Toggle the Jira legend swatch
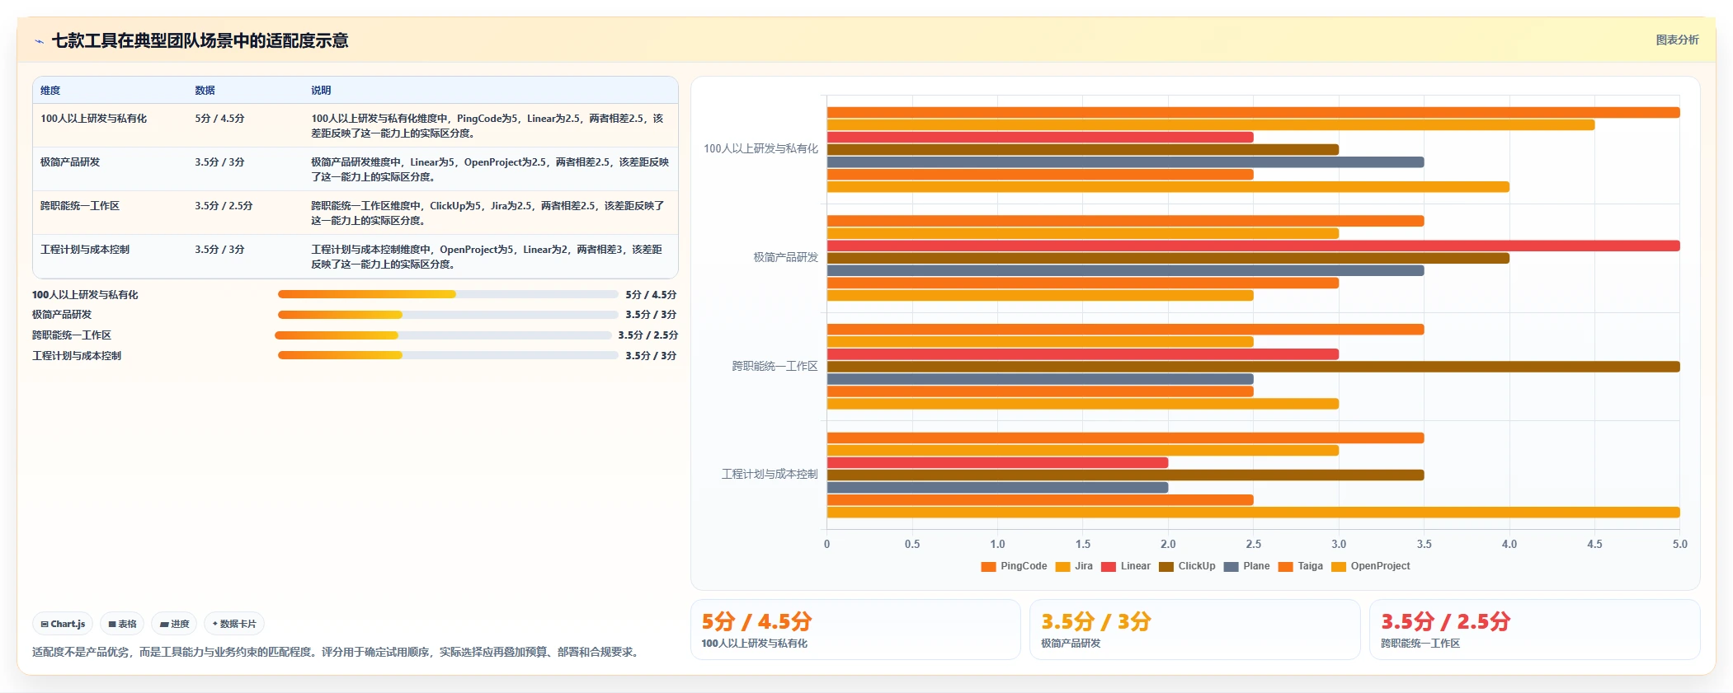The height and width of the screenshot is (693, 1733). [x=1062, y=566]
